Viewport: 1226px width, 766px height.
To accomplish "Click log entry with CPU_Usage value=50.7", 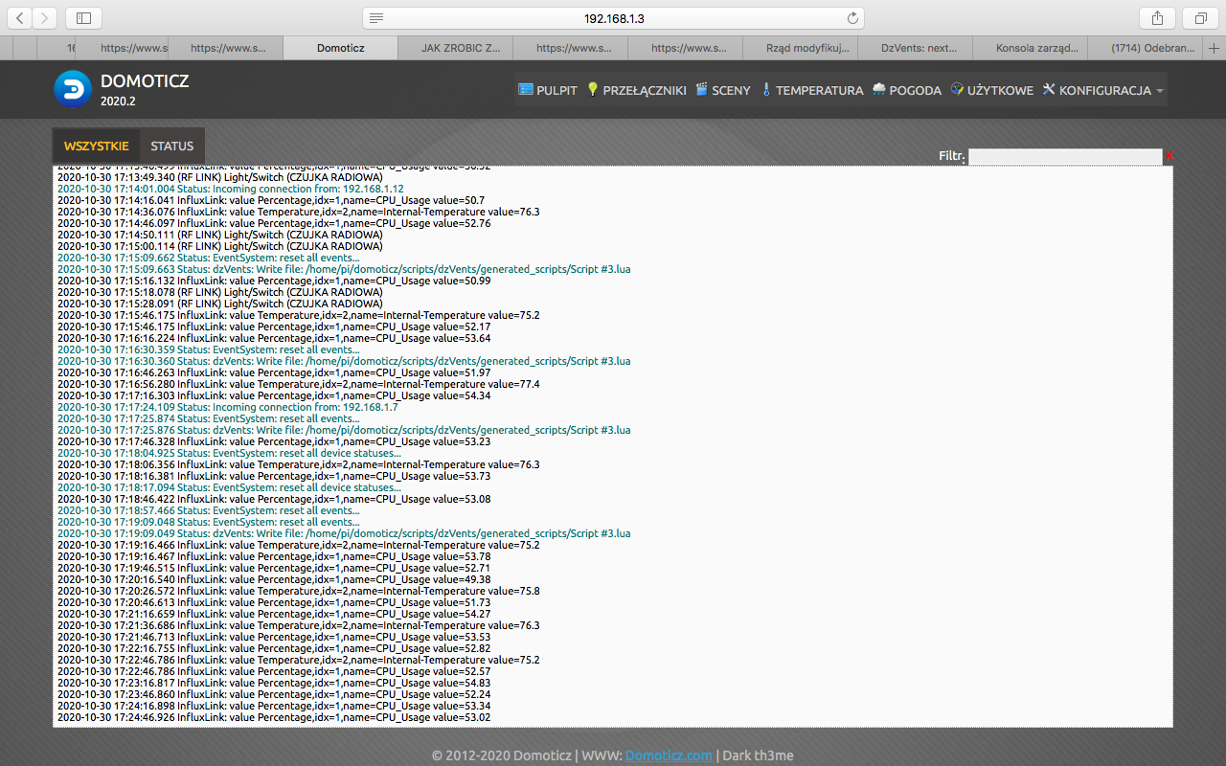I will (271, 200).
